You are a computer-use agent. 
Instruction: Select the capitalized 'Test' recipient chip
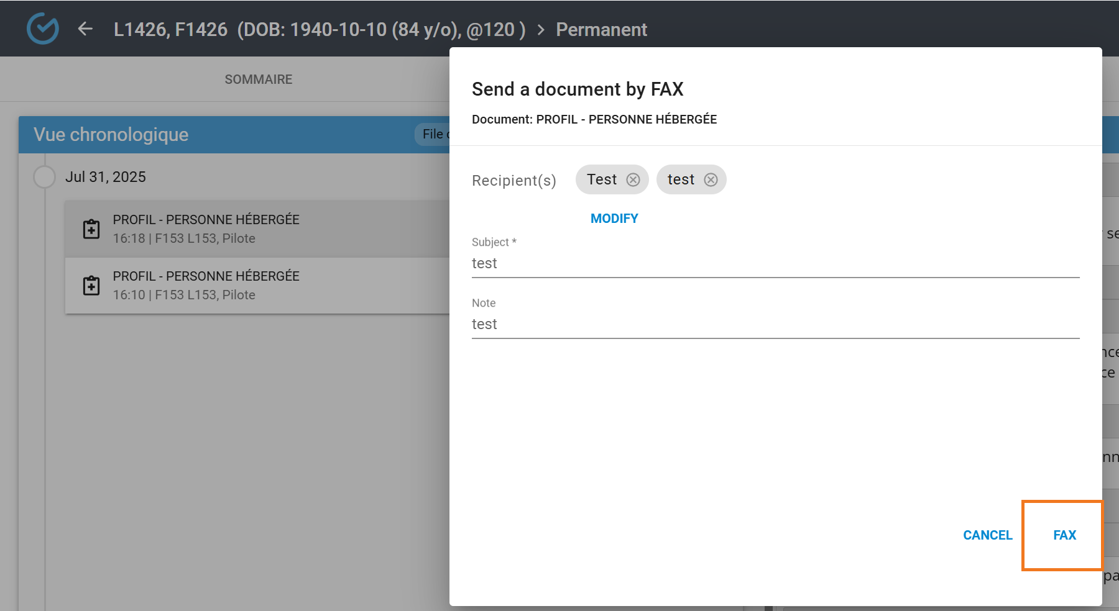tap(601, 180)
